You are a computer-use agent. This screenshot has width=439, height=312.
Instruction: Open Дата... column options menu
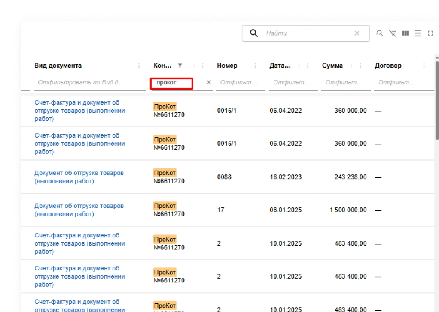point(308,66)
